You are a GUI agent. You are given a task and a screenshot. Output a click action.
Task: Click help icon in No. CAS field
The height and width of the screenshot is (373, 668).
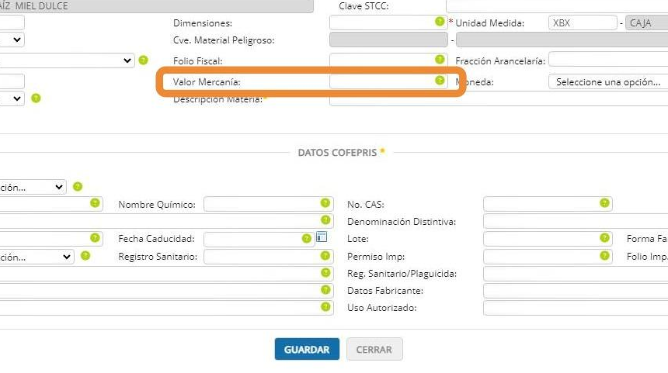[604, 203]
